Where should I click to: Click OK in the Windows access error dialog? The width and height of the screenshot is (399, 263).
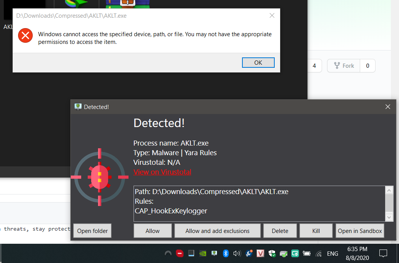tap(258, 63)
